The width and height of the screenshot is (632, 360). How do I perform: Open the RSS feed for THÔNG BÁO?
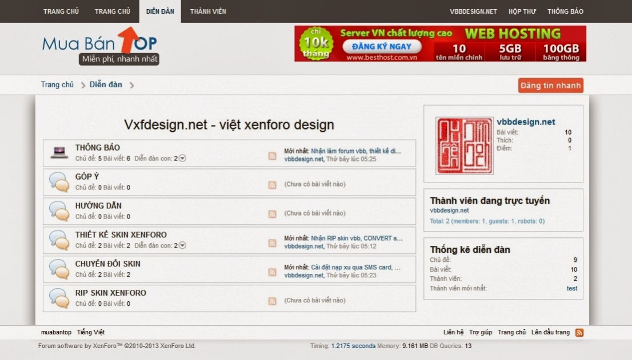click(273, 156)
